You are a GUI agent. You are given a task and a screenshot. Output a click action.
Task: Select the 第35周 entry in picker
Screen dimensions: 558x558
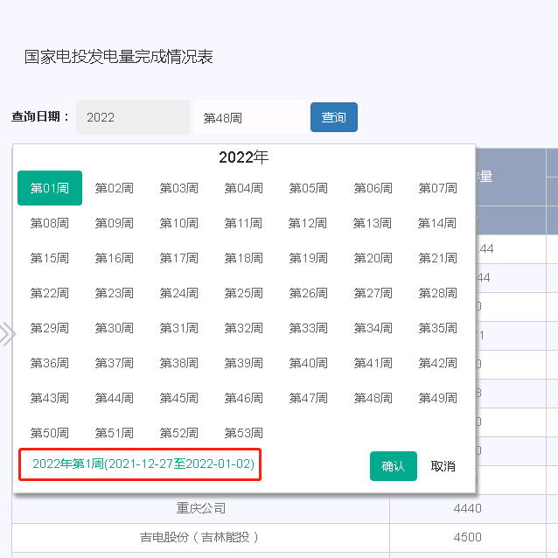click(438, 328)
